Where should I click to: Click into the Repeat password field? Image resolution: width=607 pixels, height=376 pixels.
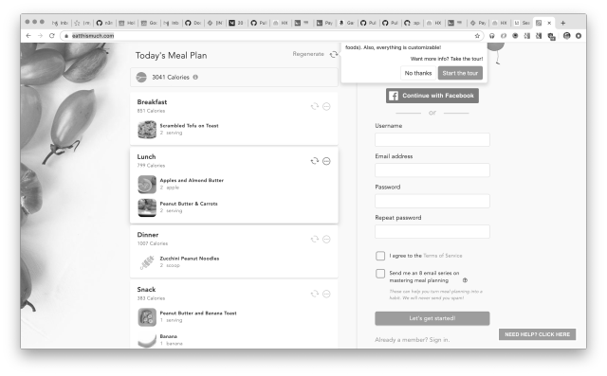click(432, 231)
